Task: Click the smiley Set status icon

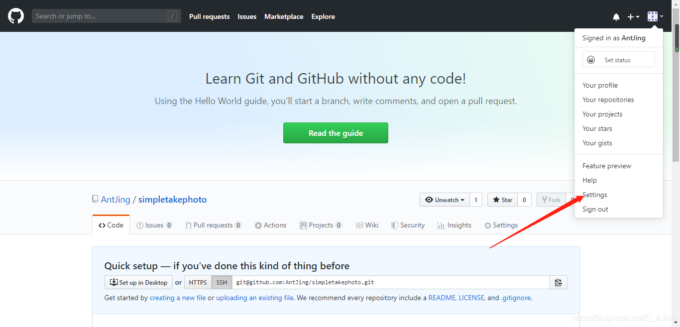Action: (x=591, y=59)
